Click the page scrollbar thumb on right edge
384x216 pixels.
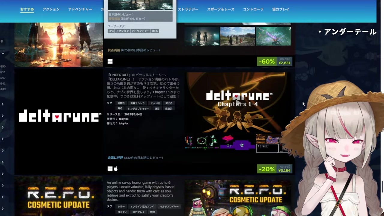click(x=382, y=187)
